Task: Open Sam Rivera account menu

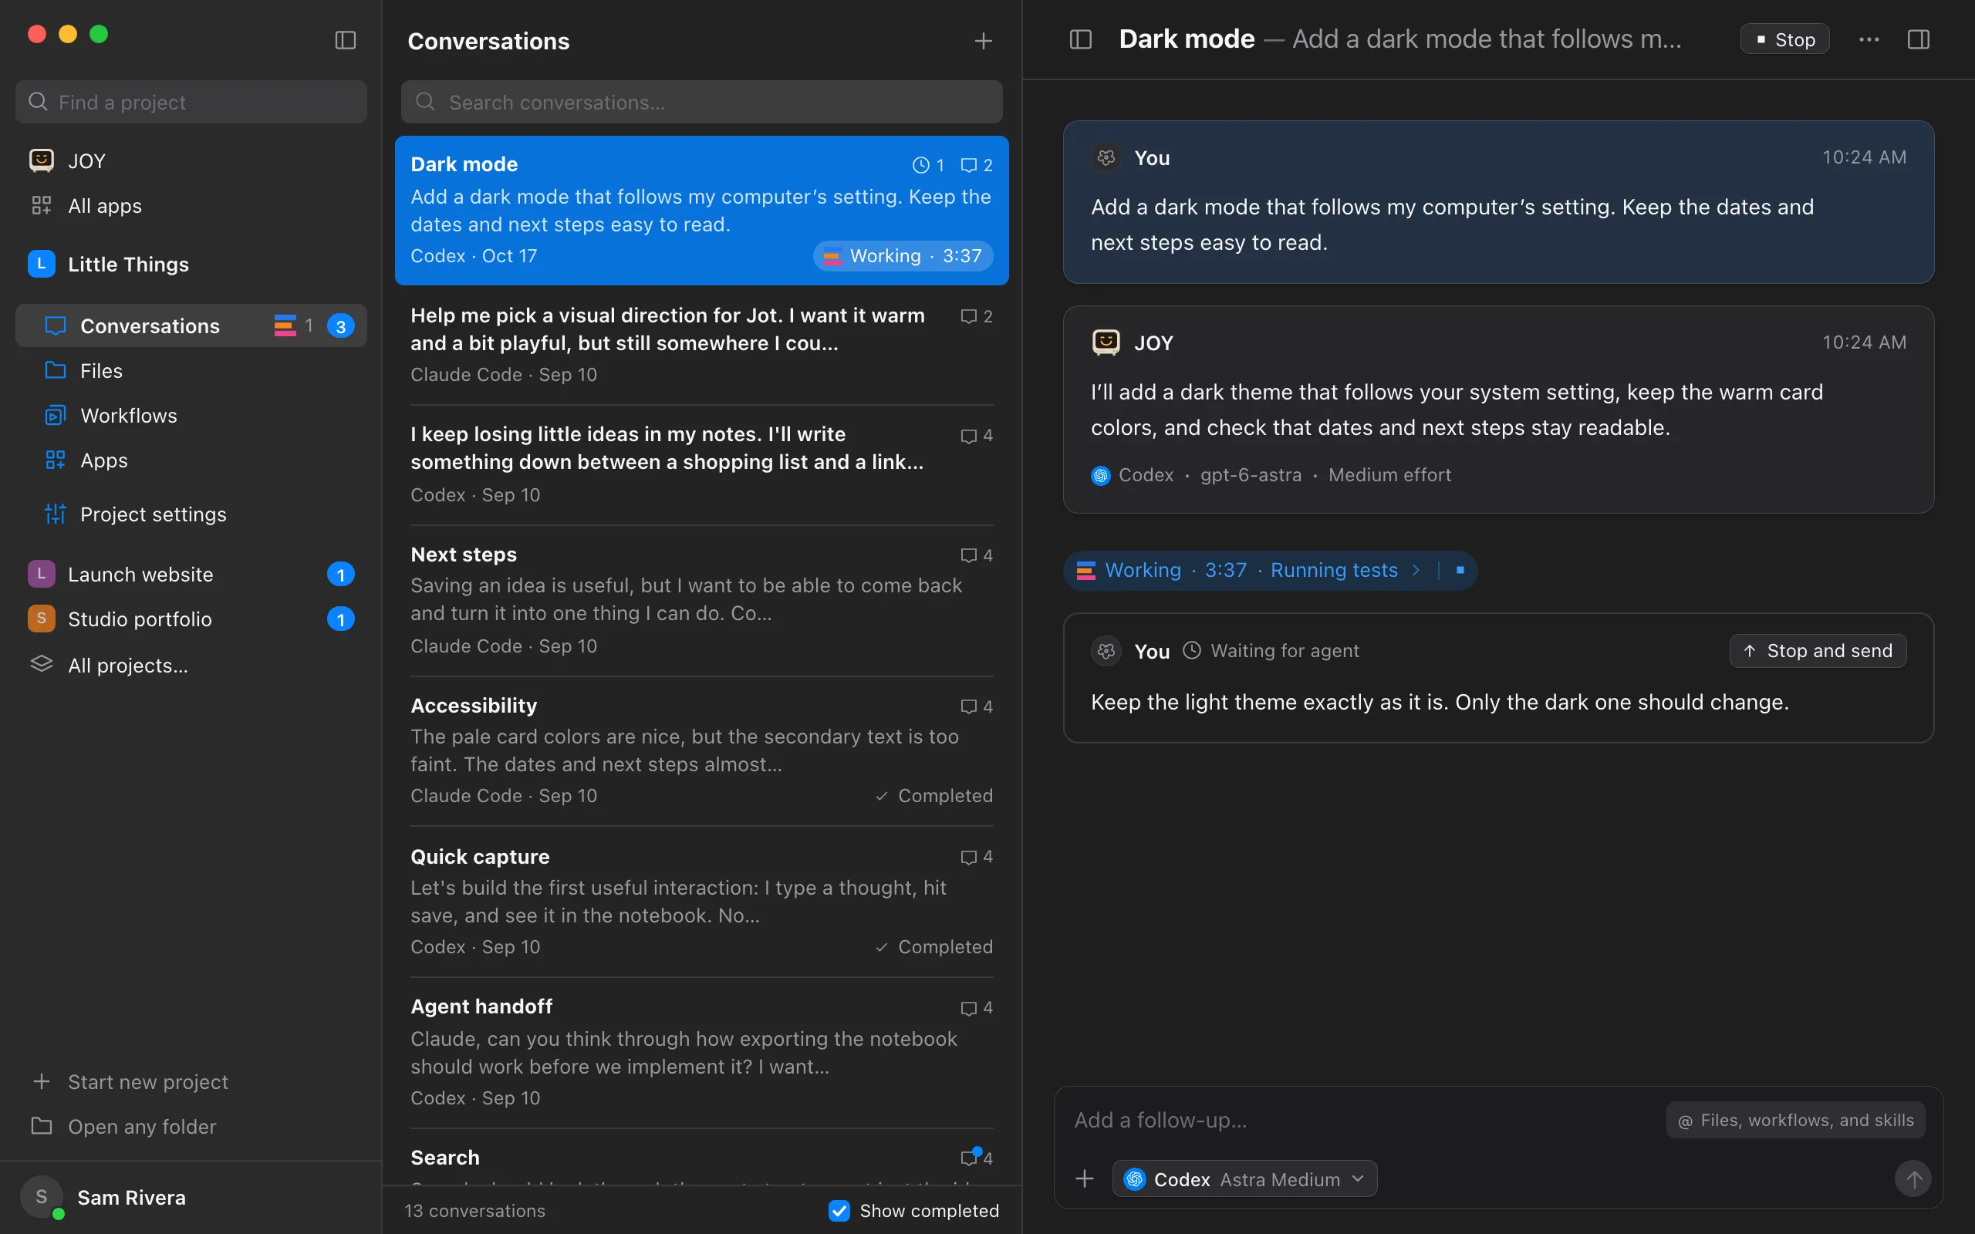Action: (x=191, y=1197)
